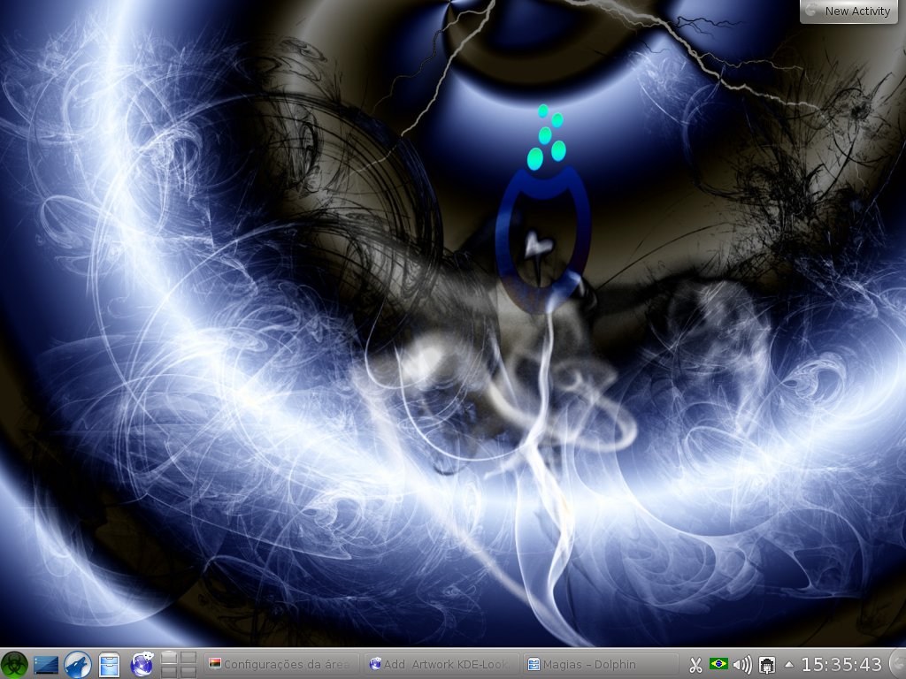Switch to the top-left virtual desktop in pager
This screenshot has width=906, height=679.
click(169, 657)
